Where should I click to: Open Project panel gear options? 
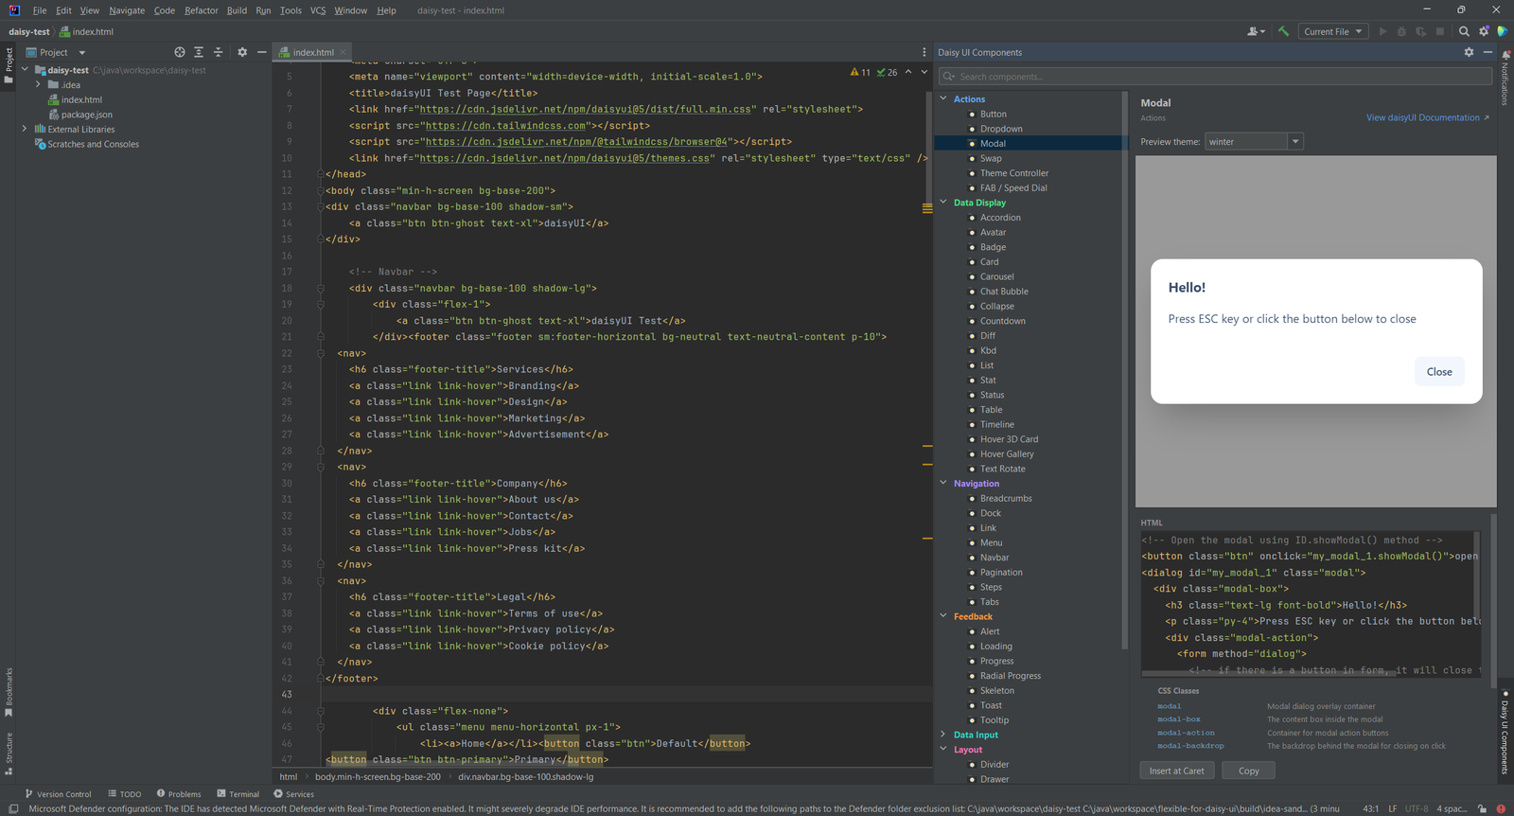tap(242, 52)
